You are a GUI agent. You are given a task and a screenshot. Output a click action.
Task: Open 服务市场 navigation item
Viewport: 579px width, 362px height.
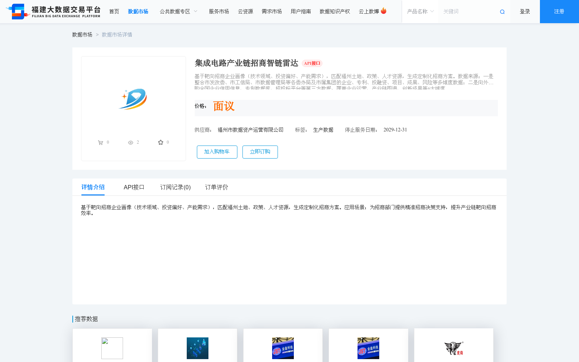[x=219, y=12]
